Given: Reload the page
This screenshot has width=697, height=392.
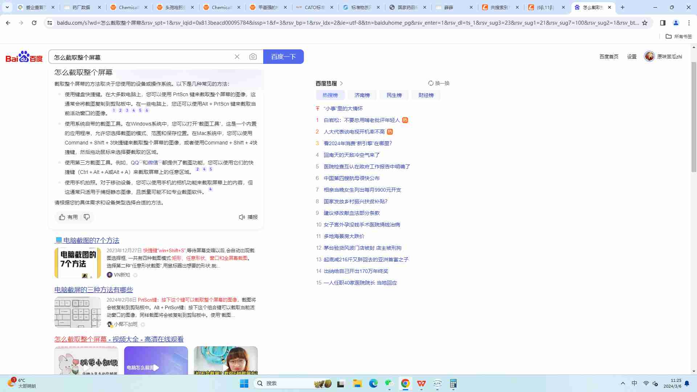Looking at the screenshot, I should [34, 23].
